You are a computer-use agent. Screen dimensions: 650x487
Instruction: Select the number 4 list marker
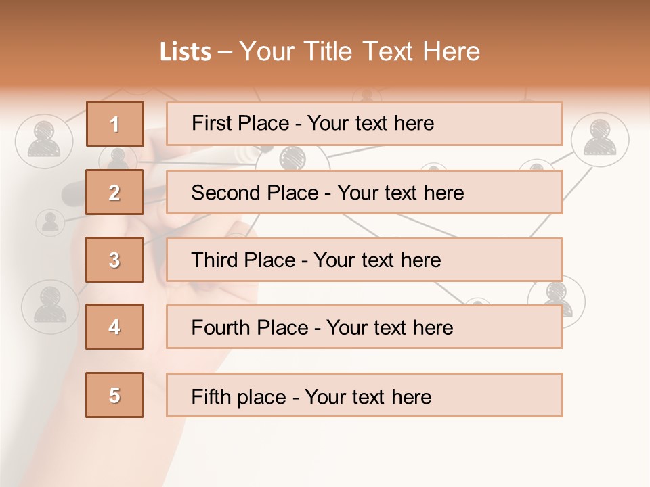click(114, 327)
